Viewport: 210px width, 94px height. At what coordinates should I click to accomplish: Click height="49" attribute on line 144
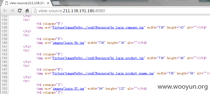tap(176, 58)
